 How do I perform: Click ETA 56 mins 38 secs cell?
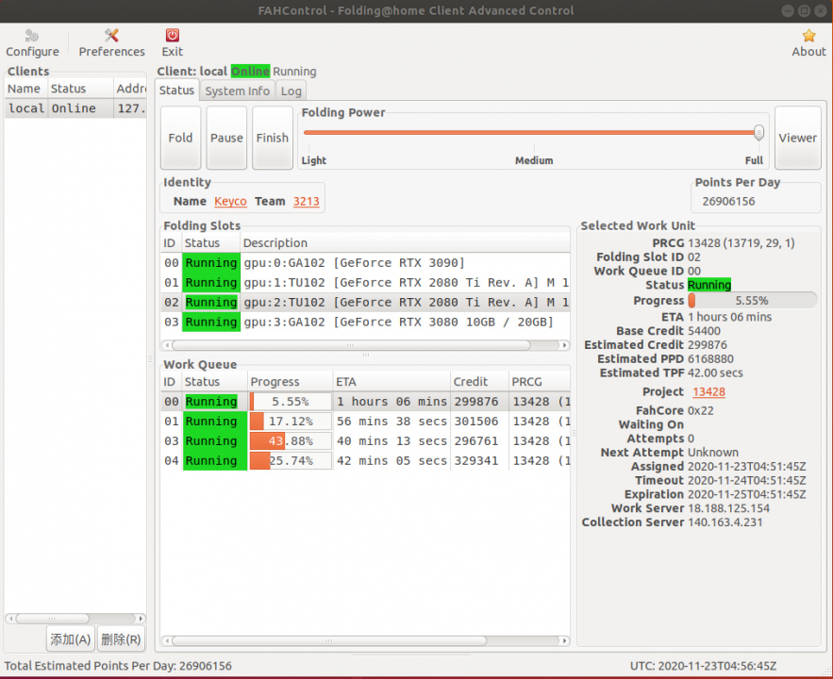tap(392, 422)
